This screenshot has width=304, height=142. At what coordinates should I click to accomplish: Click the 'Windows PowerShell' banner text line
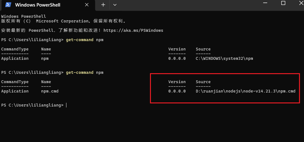pos(23,17)
